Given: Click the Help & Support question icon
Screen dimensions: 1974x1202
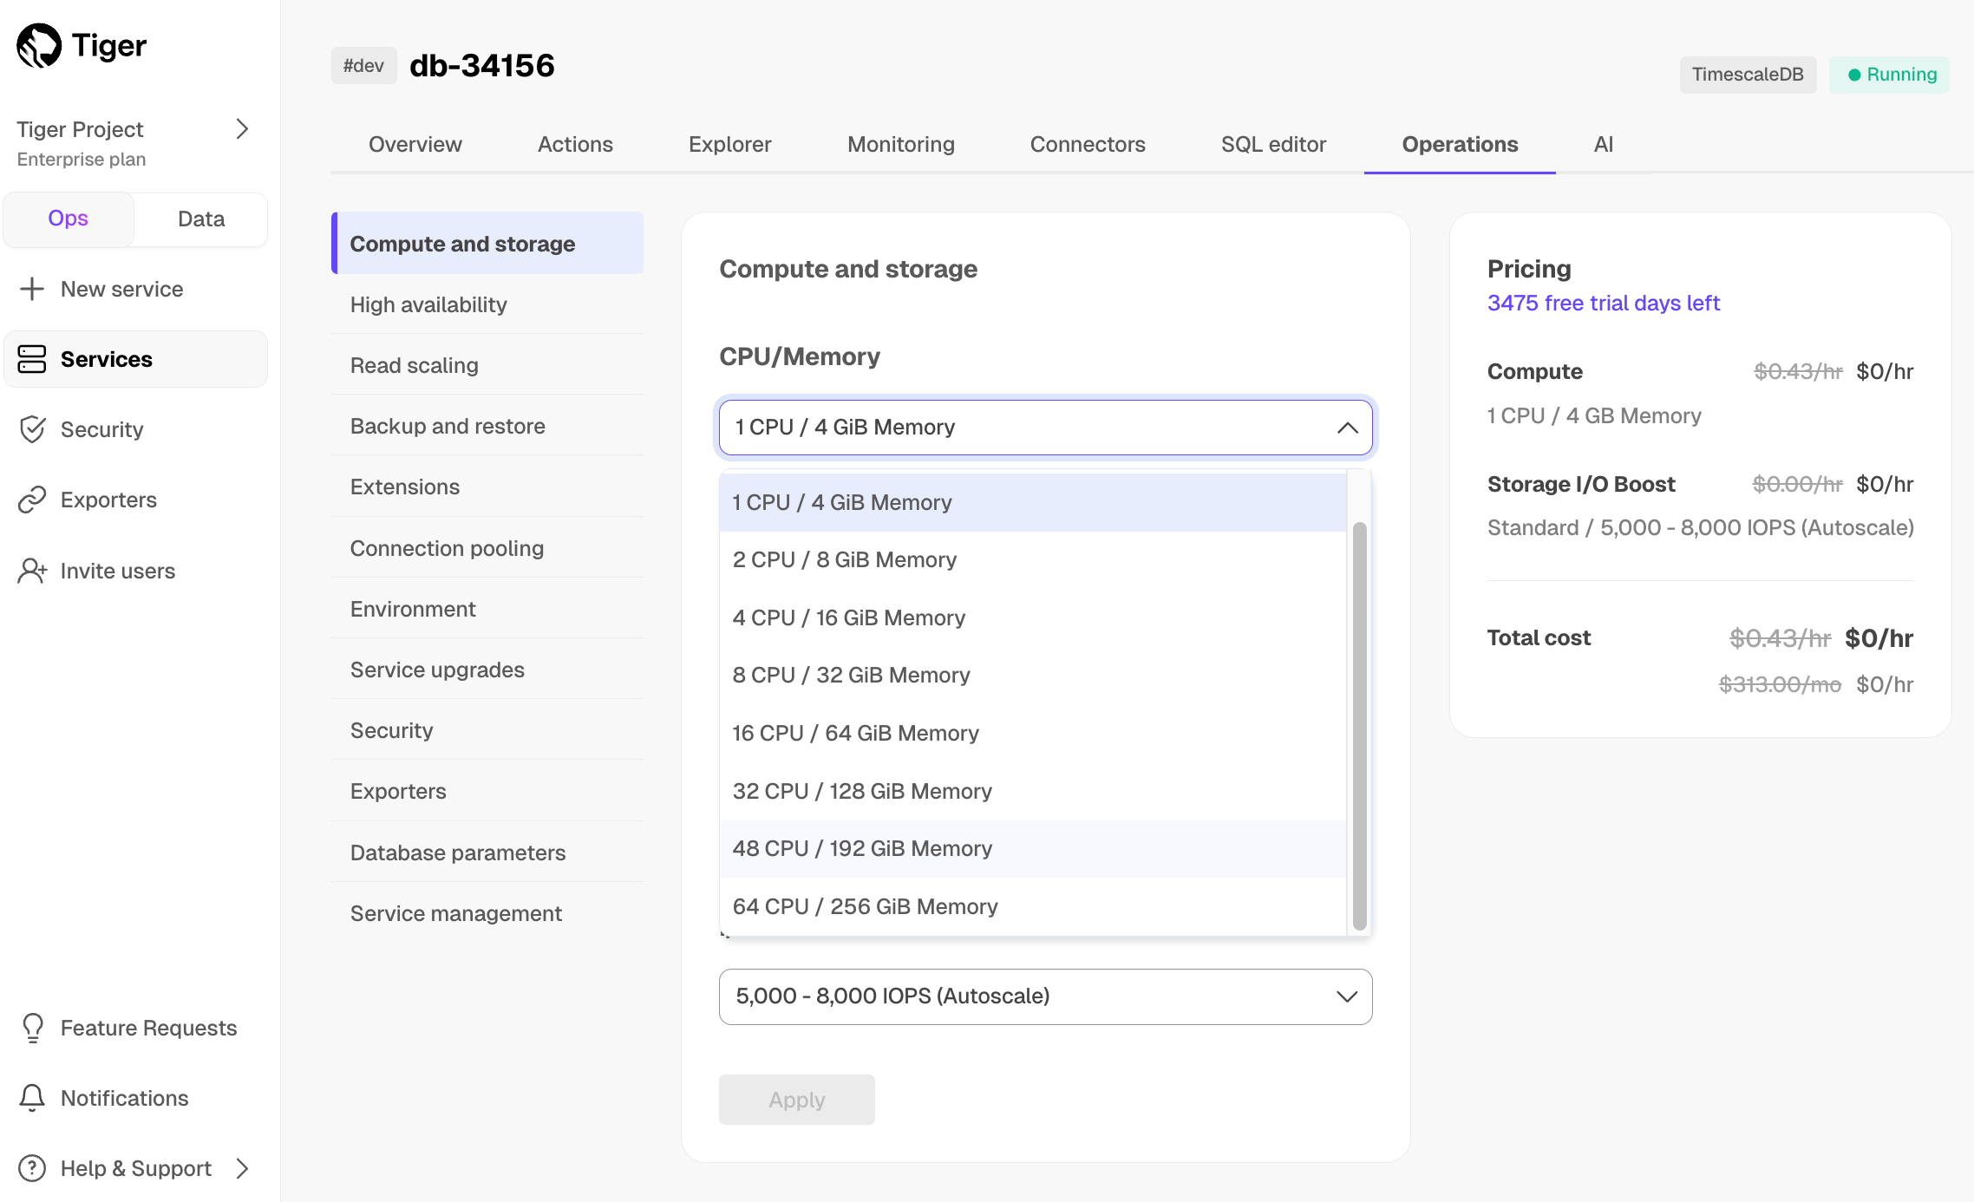Looking at the screenshot, I should point(32,1168).
